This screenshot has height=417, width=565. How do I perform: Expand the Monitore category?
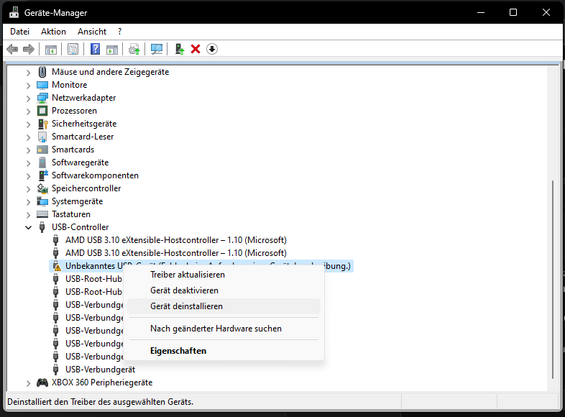28,86
